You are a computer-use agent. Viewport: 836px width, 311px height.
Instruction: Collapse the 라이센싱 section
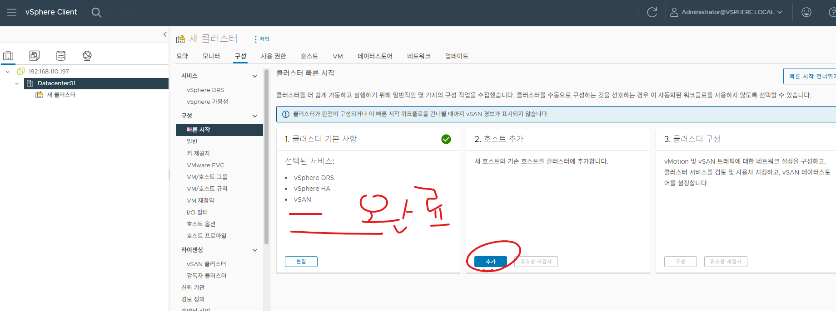pos(255,250)
